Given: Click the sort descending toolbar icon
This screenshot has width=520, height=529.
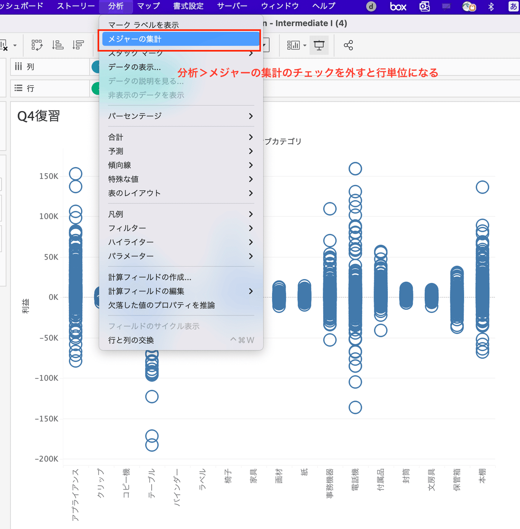Looking at the screenshot, I should tap(78, 45).
